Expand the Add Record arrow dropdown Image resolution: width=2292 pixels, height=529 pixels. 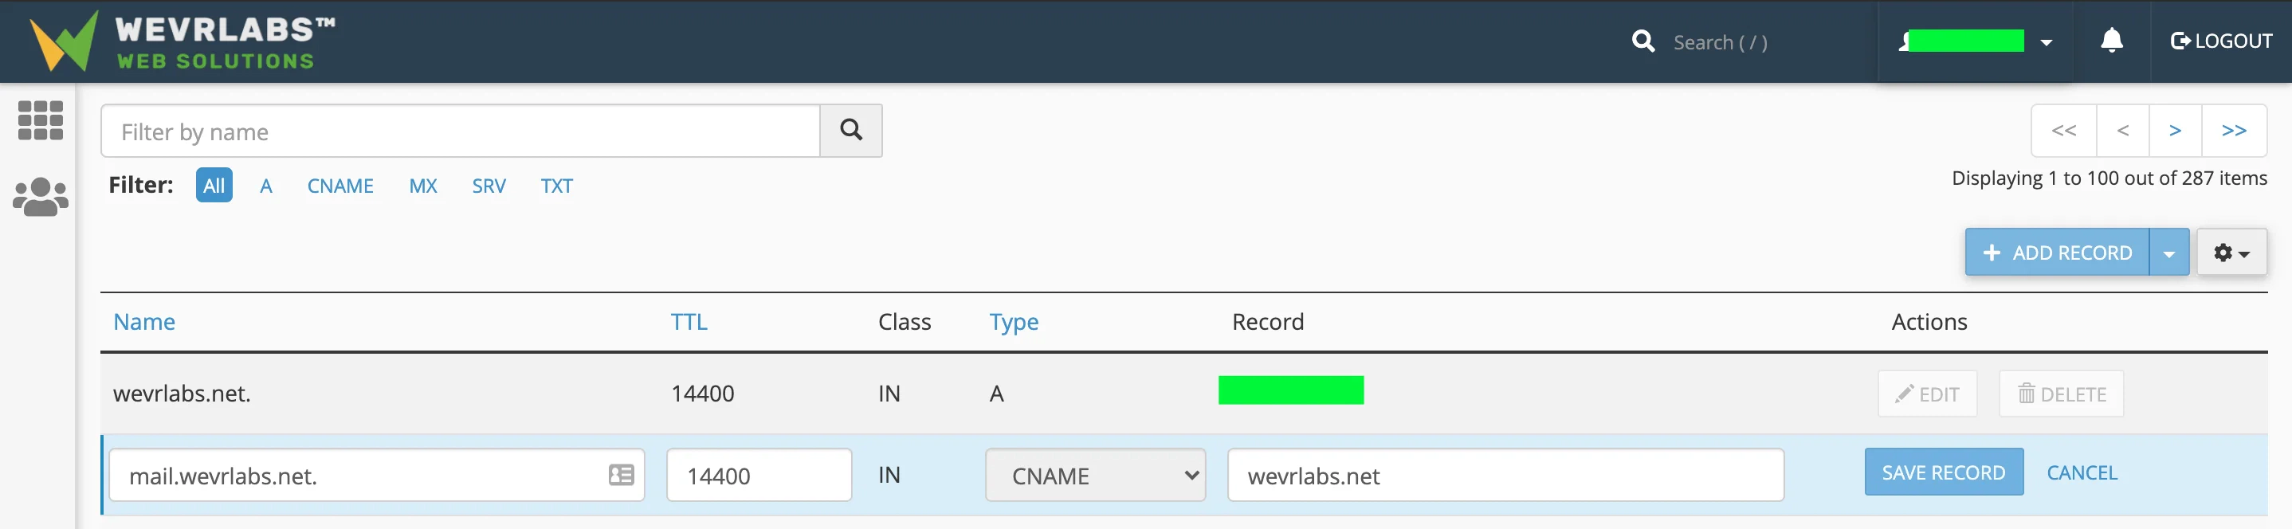pyautogui.click(x=2169, y=253)
